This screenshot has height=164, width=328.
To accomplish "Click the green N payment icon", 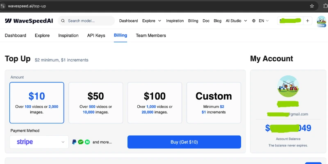I will [87, 142].
